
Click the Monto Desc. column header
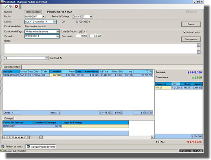(91, 72)
